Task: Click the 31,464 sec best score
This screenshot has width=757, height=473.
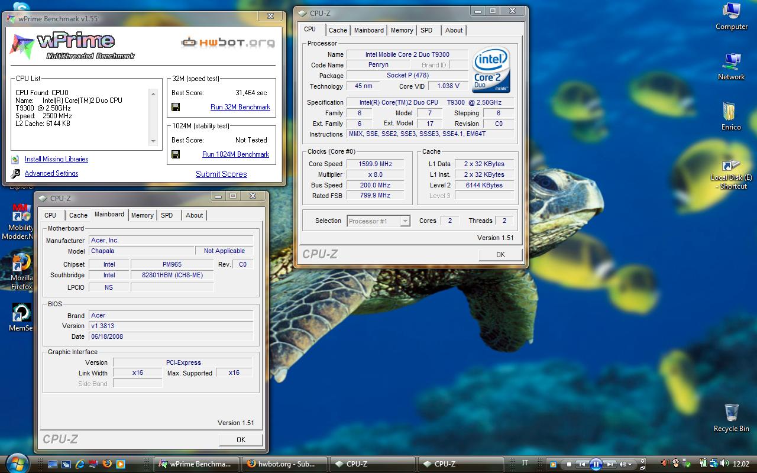Action: click(251, 93)
